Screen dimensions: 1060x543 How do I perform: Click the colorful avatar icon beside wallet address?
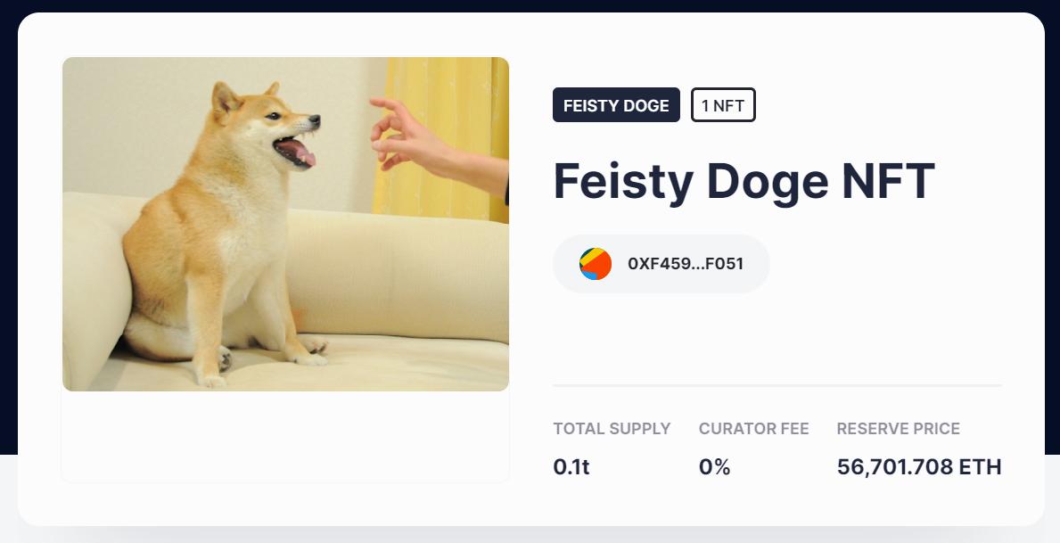tap(596, 264)
